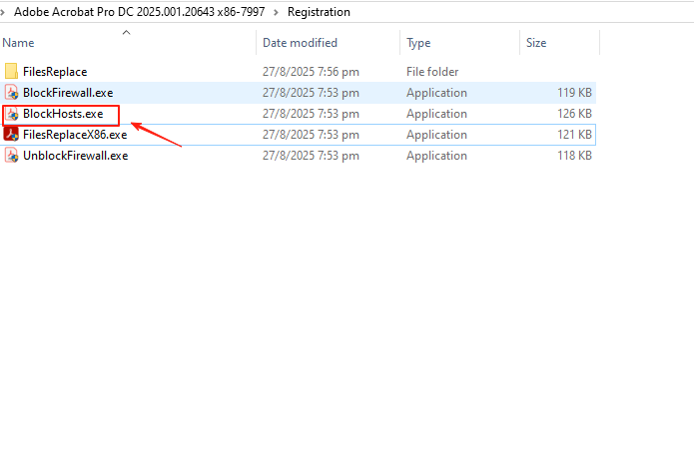The height and width of the screenshot is (451, 694).
Task: Sort files by Size column header
Action: [x=536, y=43]
